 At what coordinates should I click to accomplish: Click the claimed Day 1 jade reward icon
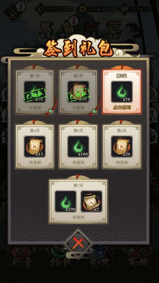click(x=35, y=92)
